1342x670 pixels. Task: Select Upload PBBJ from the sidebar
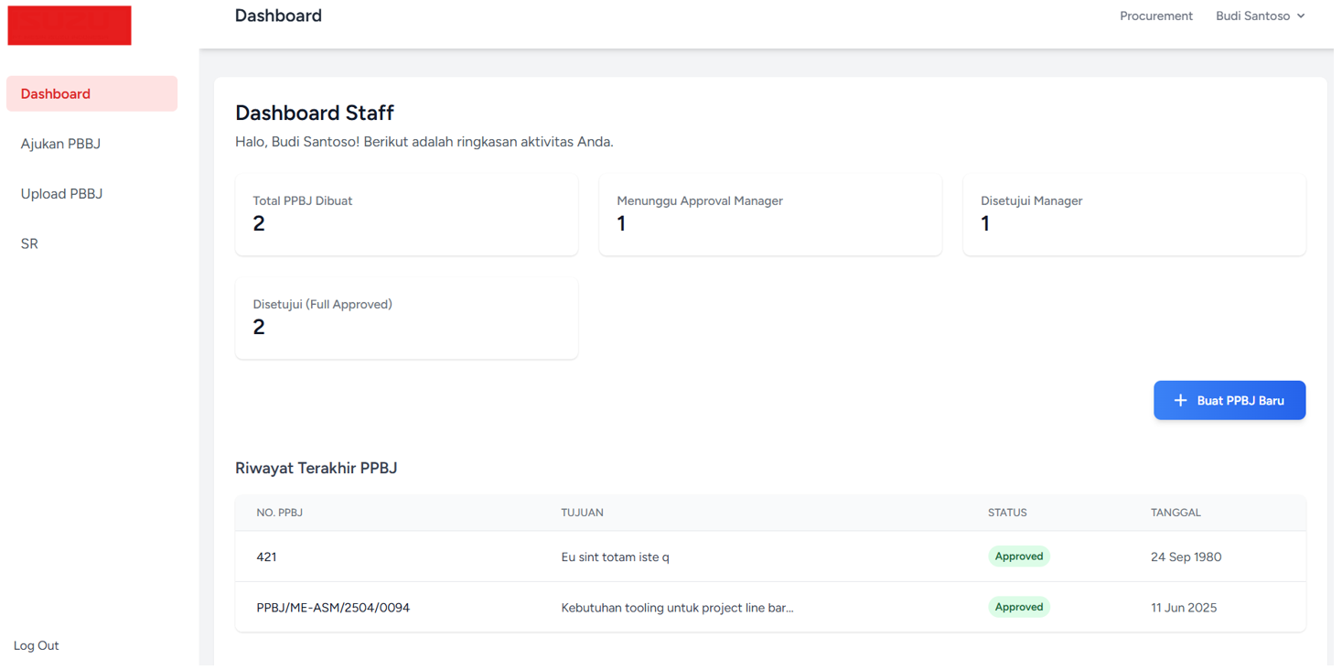point(61,194)
